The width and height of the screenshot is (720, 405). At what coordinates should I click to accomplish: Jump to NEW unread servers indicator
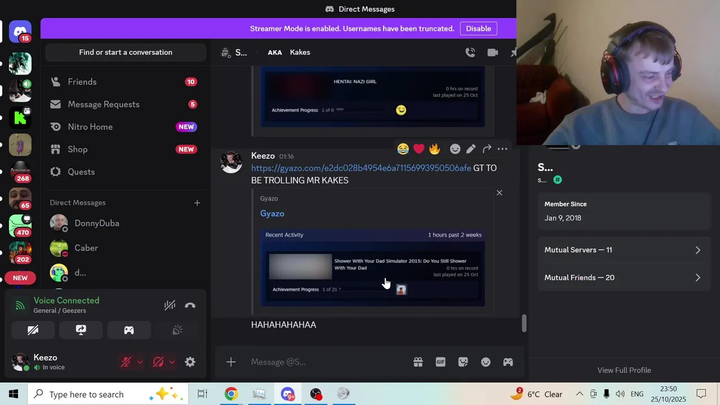pyautogui.click(x=20, y=278)
